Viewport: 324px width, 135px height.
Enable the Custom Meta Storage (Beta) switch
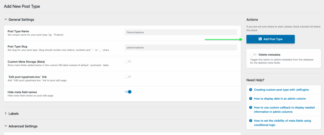pyautogui.click(x=128, y=62)
